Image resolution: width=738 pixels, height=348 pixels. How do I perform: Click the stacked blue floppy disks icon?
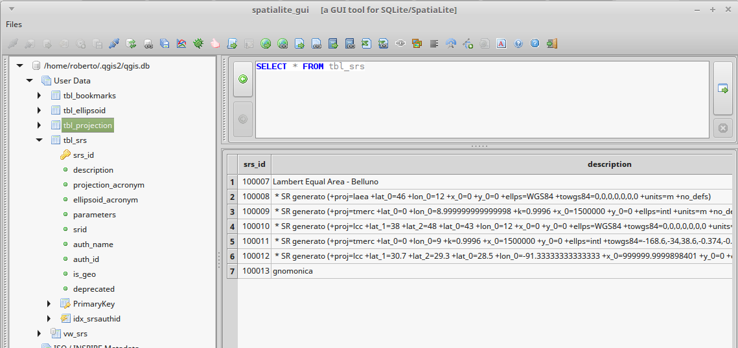click(x=165, y=44)
